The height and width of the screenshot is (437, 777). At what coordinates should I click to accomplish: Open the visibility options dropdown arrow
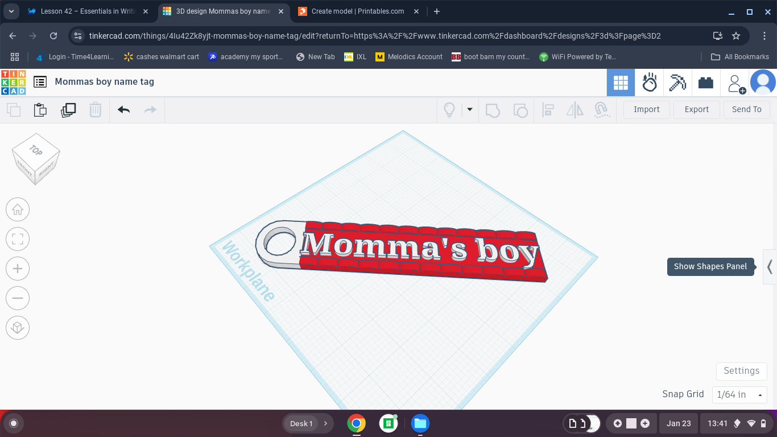470,109
